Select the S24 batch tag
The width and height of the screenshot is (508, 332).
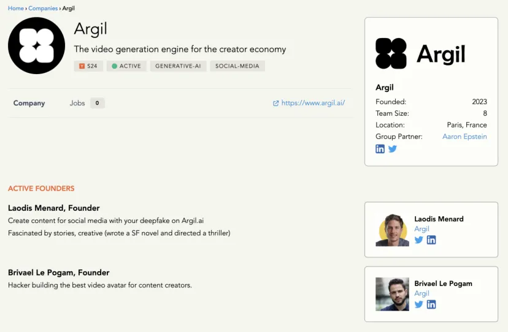[x=88, y=66]
